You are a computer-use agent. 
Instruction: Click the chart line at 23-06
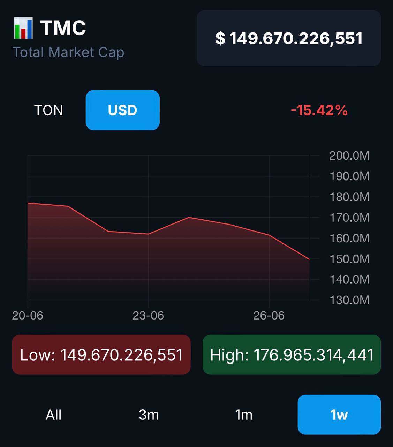pyautogui.click(x=149, y=234)
